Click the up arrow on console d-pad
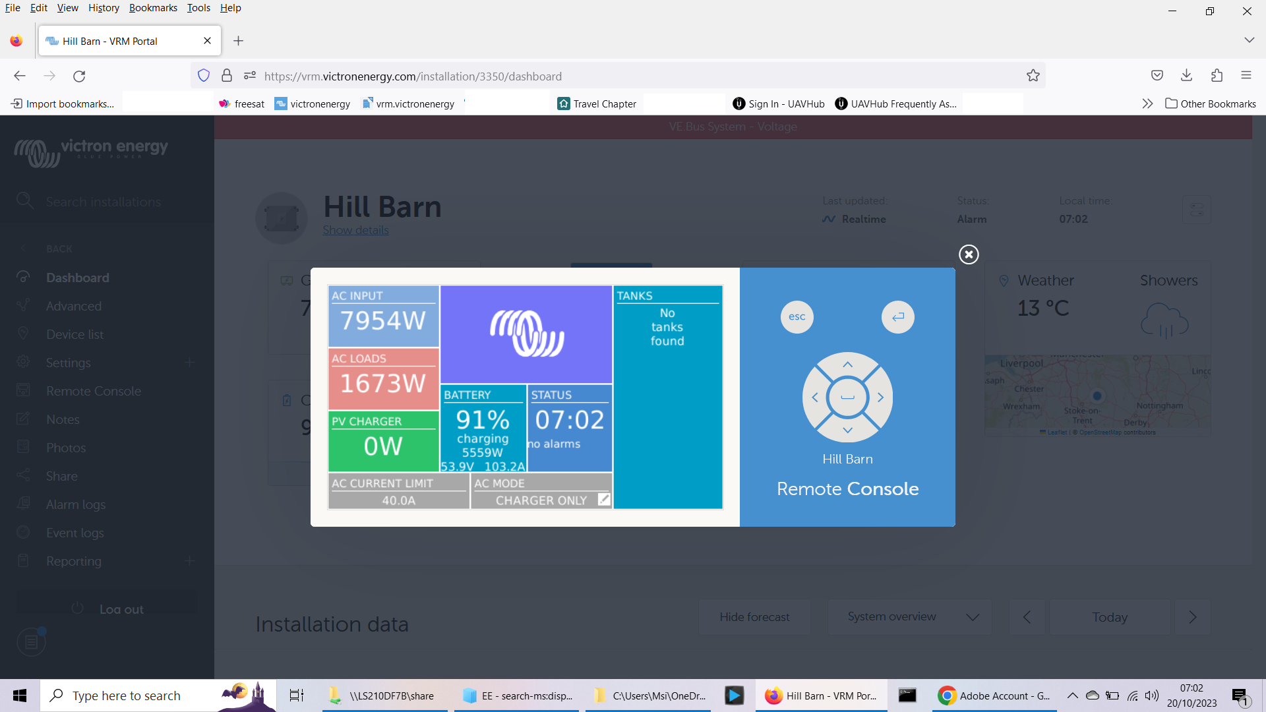 [x=848, y=365]
